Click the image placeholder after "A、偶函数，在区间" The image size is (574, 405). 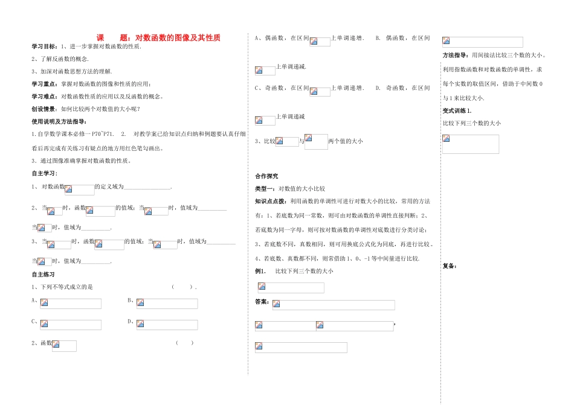pos(320,41)
